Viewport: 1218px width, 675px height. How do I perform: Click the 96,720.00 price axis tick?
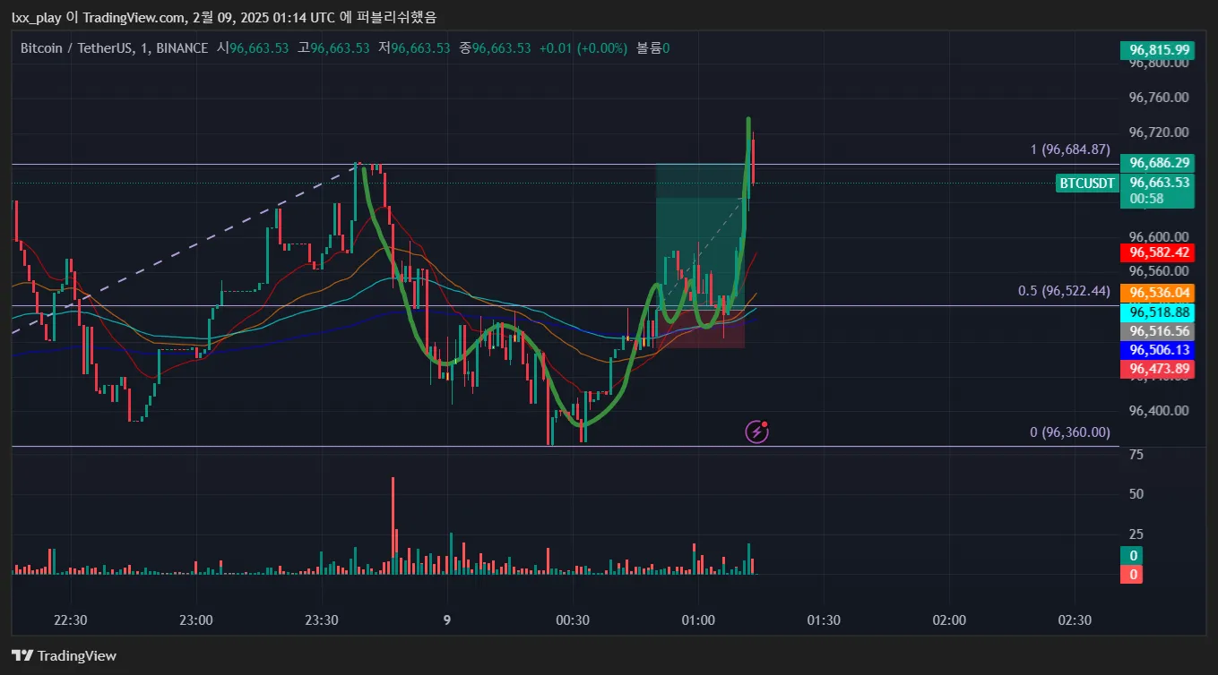point(1159,132)
